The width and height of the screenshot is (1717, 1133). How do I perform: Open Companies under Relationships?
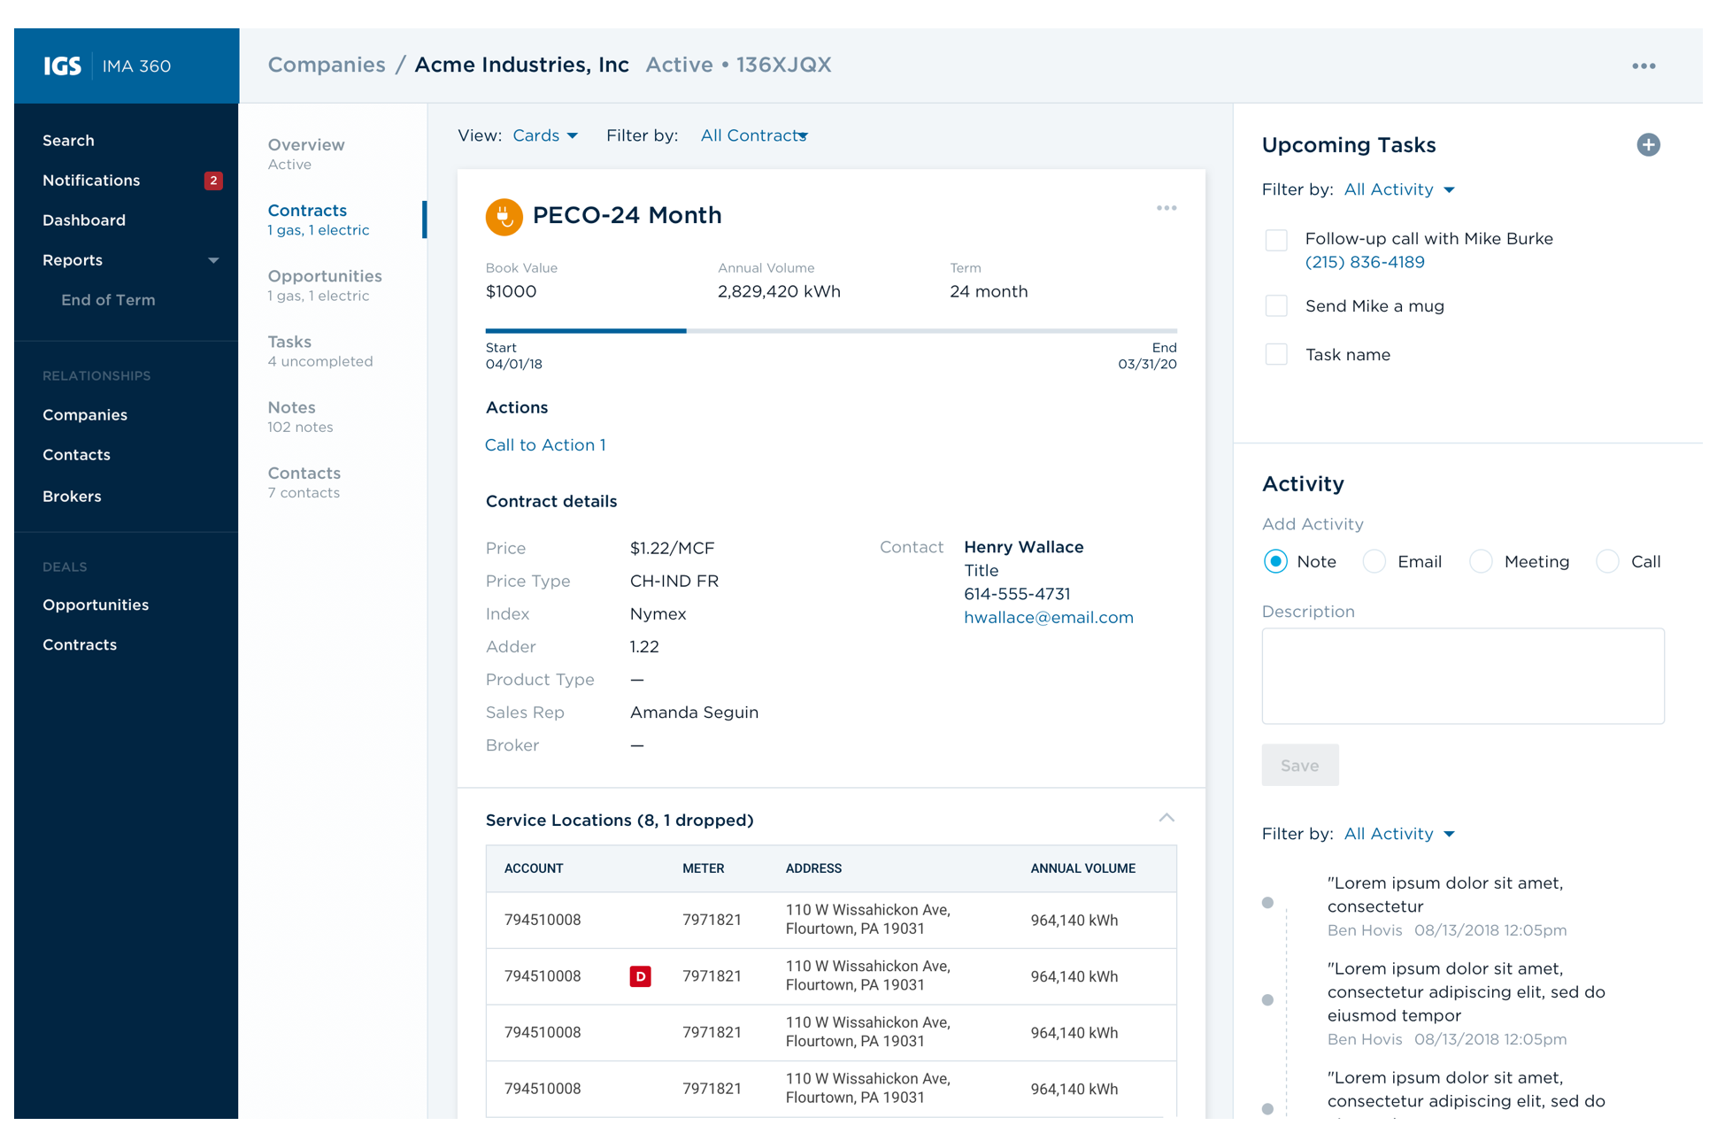click(x=85, y=415)
